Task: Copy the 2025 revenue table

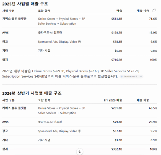Action: point(154,10)
